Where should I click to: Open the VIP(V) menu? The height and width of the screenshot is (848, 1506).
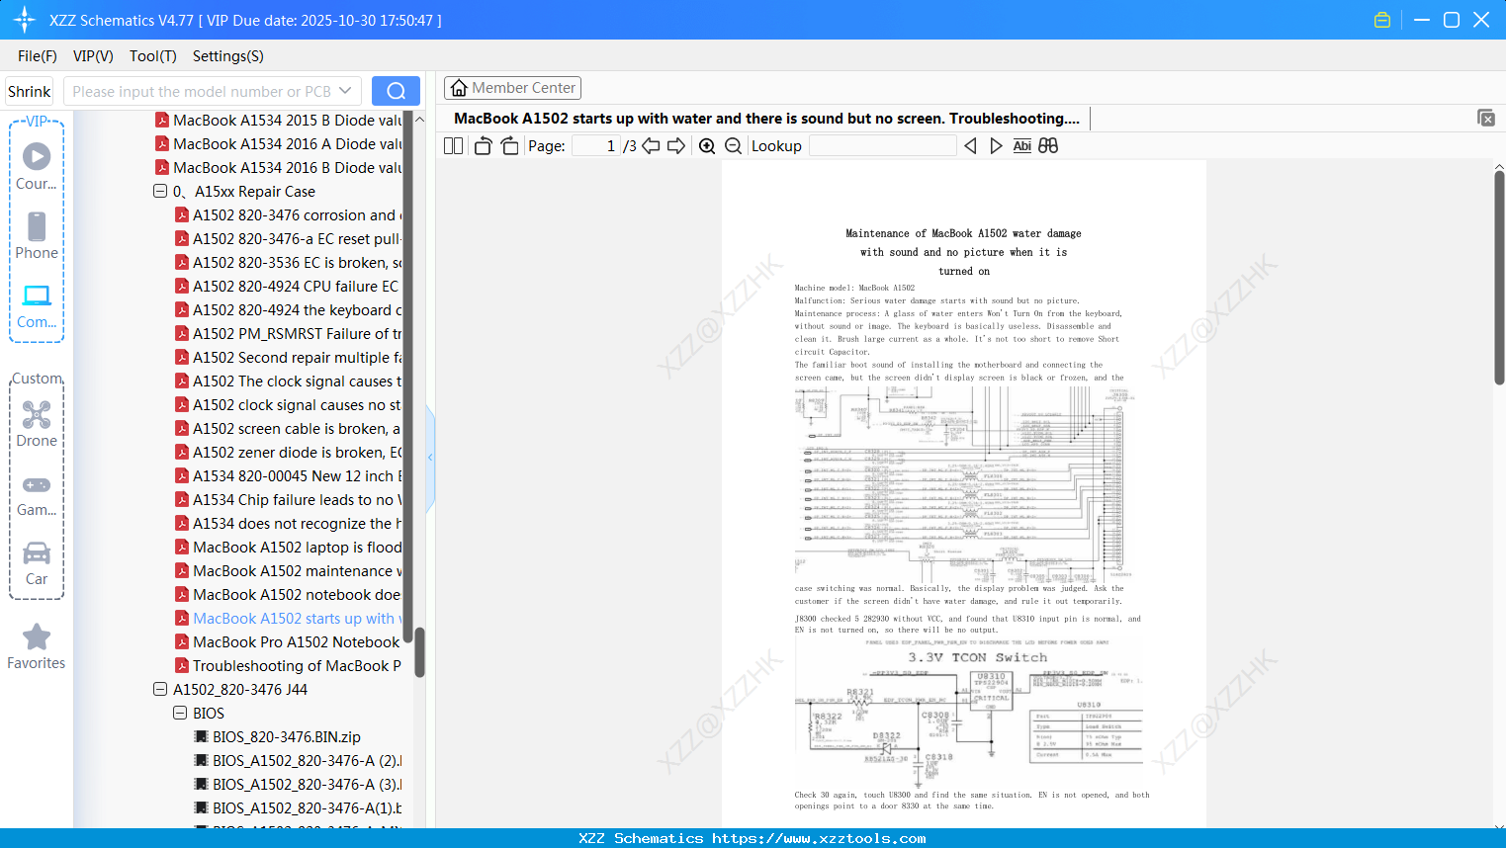coord(93,56)
